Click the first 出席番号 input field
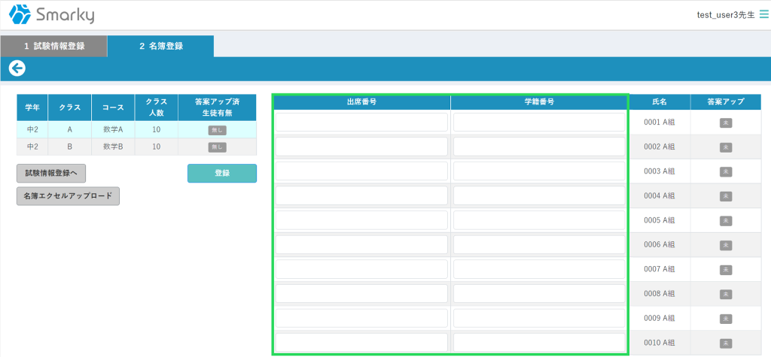 point(361,123)
